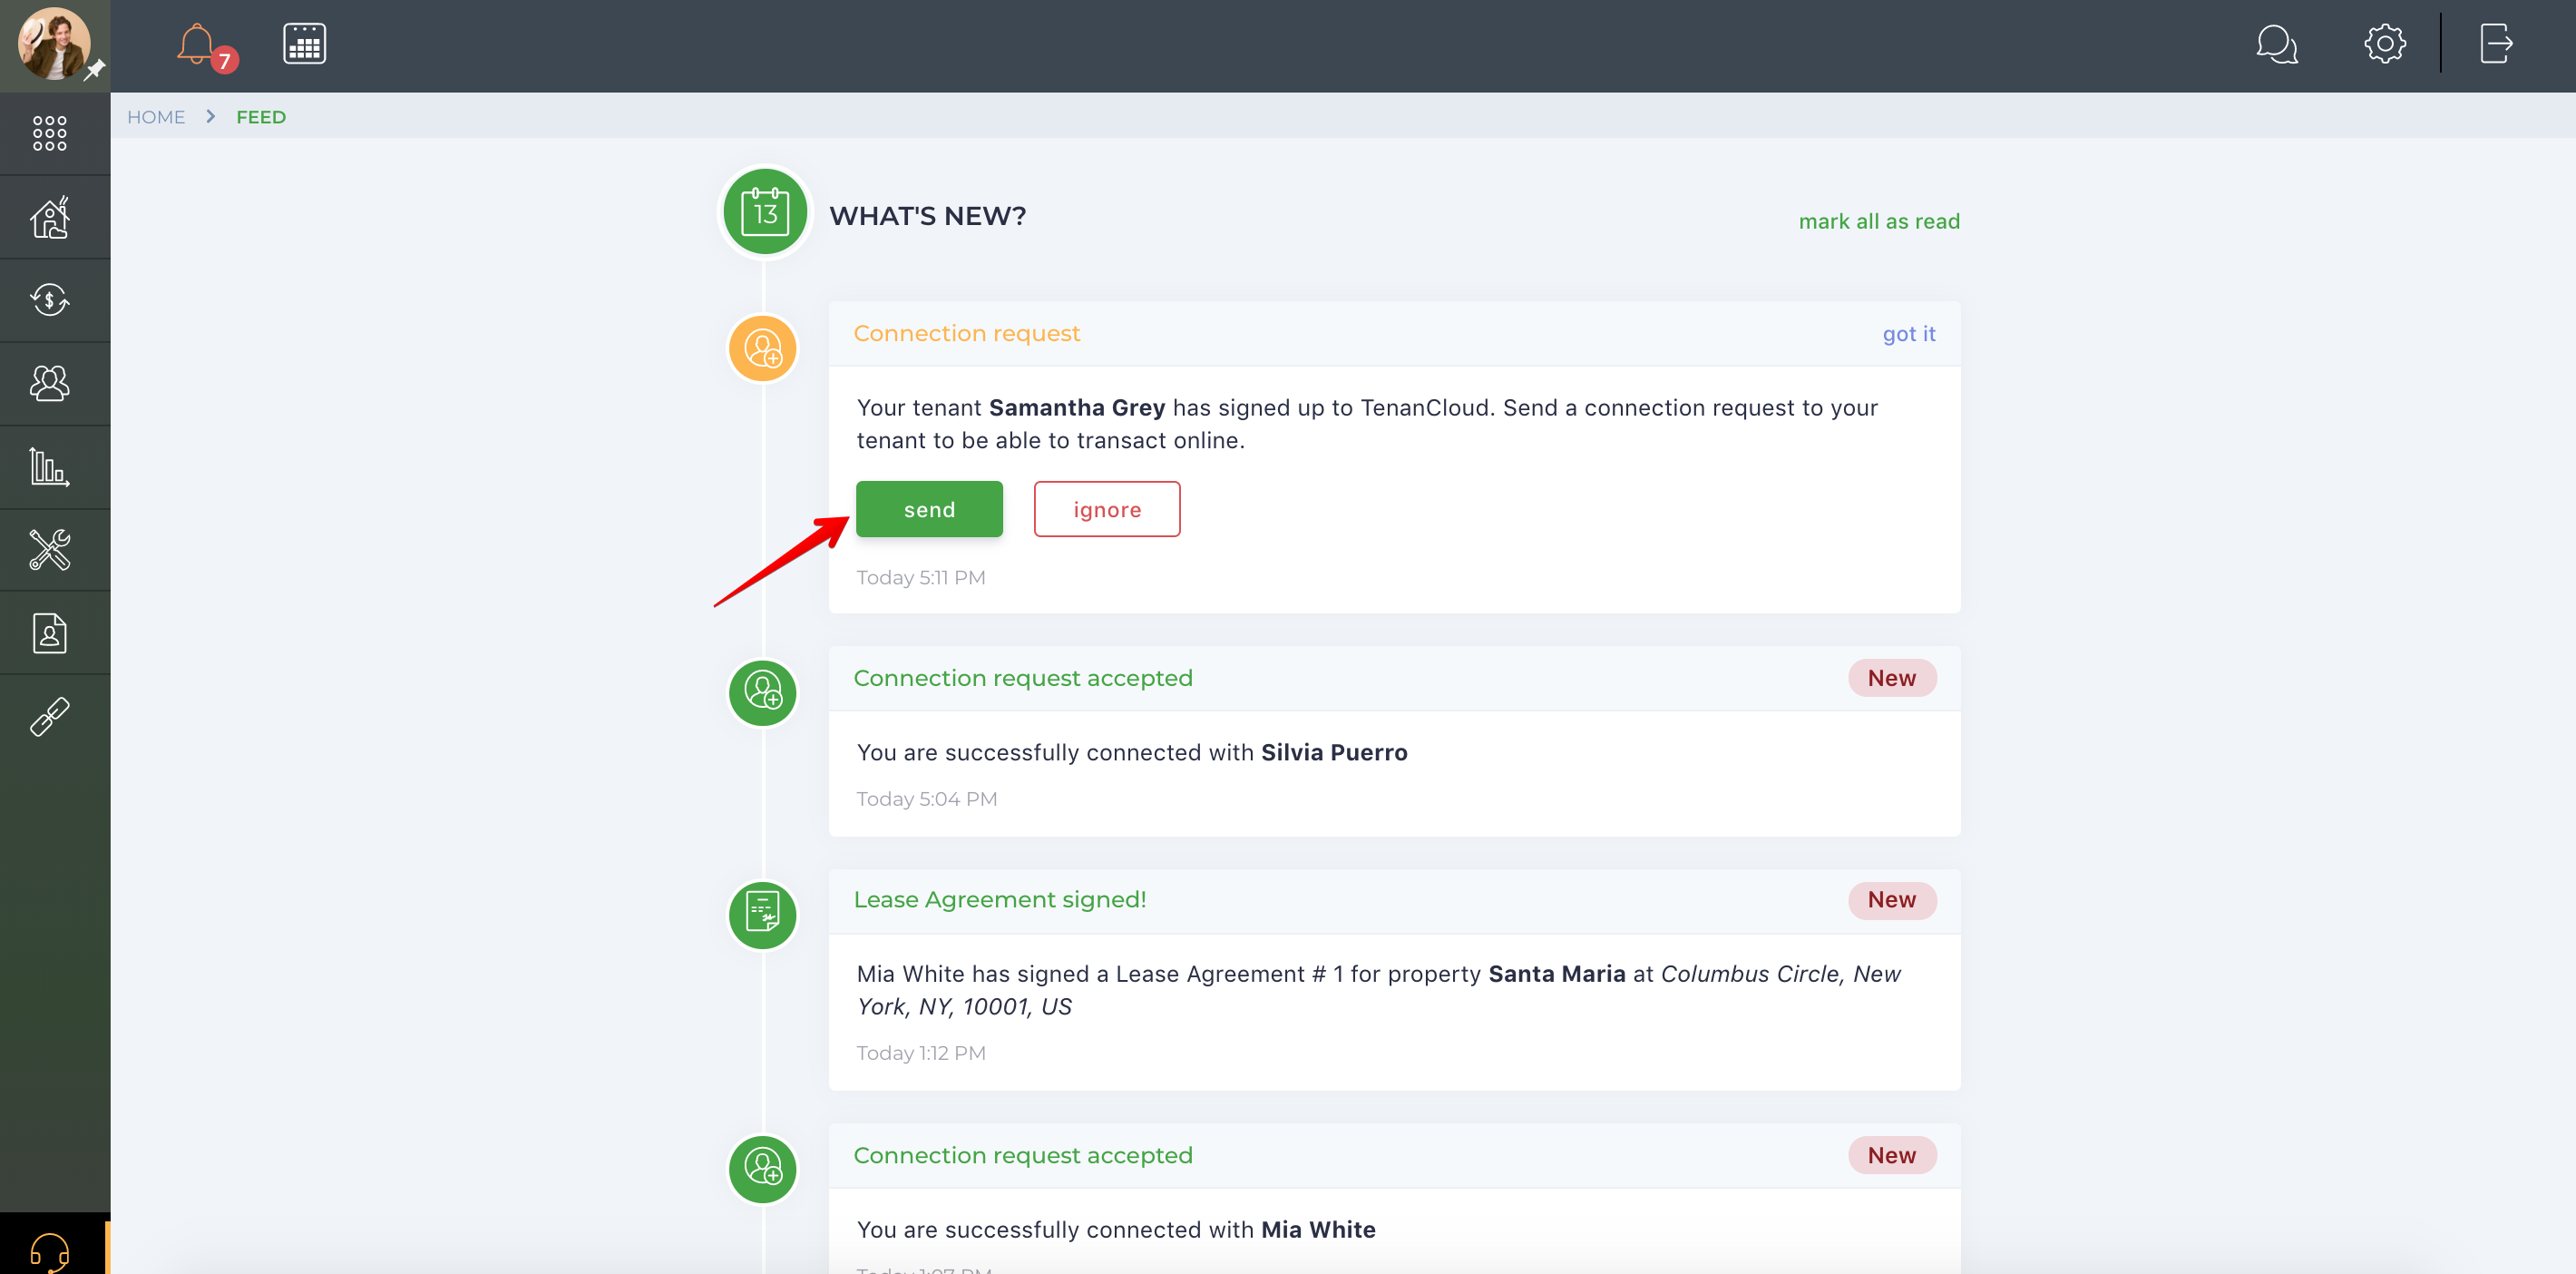Open the maintenance tools icon in sidebar
This screenshot has width=2576, height=1274.
[x=49, y=549]
